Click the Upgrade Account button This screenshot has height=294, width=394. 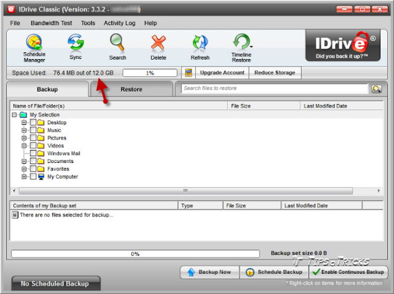point(222,73)
